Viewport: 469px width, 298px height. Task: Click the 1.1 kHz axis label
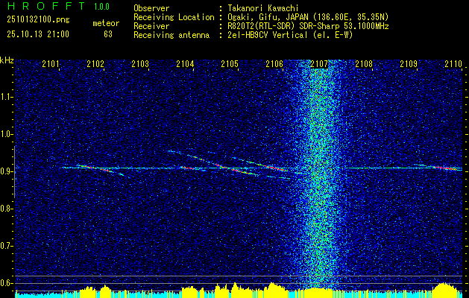tap(6, 97)
